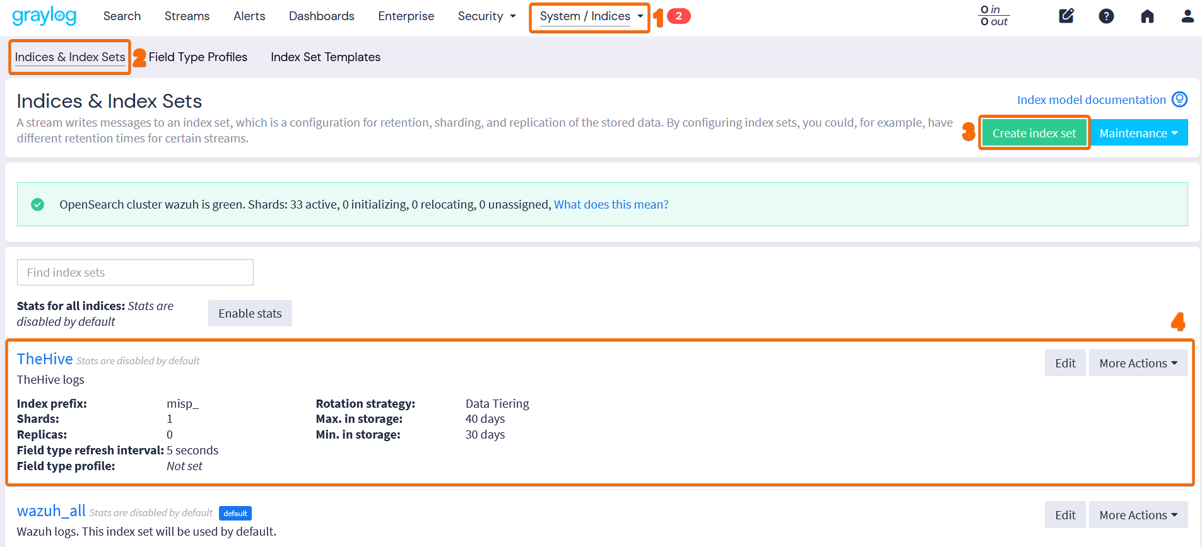This screenshot has height=547, width=1202.
Task: Click the 'default' badge on wazuh_all
Action: pos(235,513)
